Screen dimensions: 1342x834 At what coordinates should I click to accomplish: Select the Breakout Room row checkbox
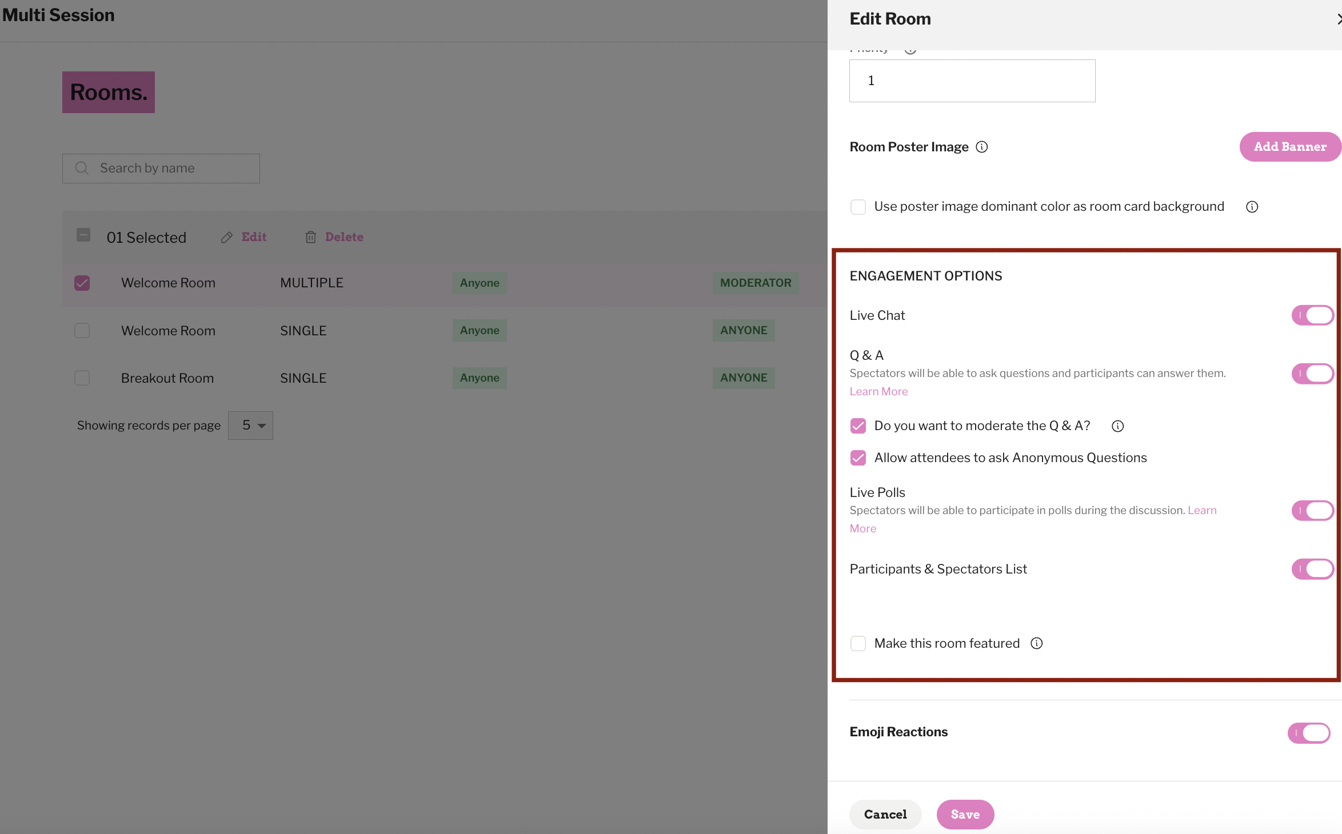pyautogui.click(x=82, y=378)
